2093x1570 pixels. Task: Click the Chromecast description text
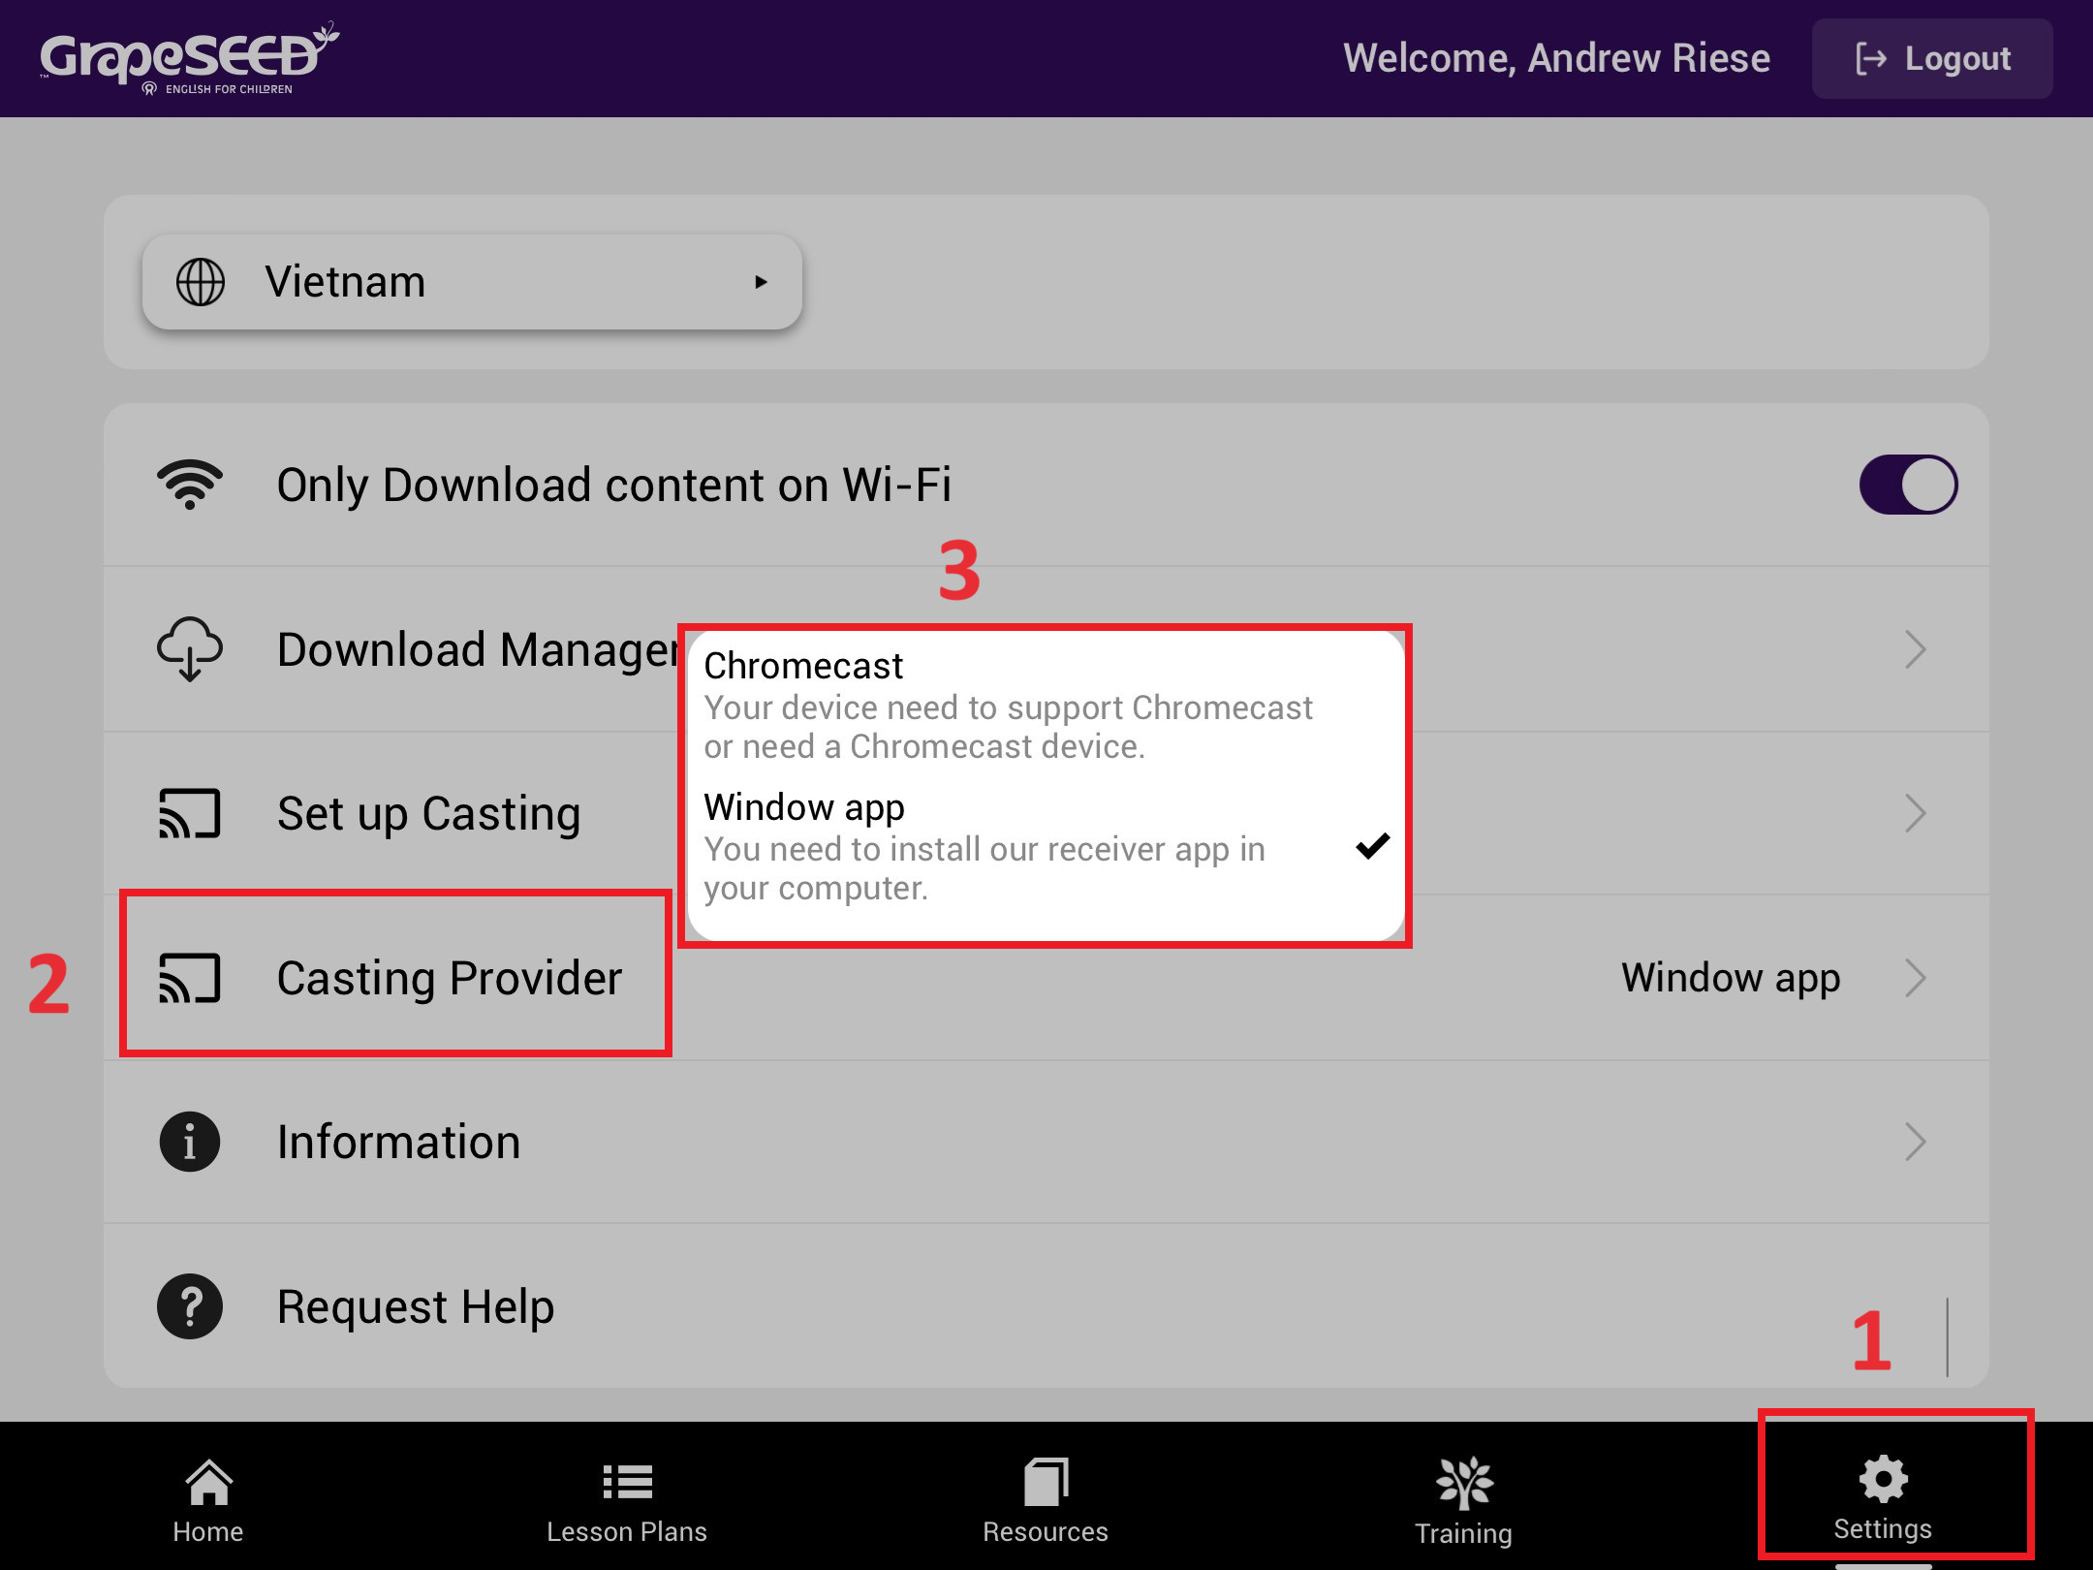(1008, 727)
